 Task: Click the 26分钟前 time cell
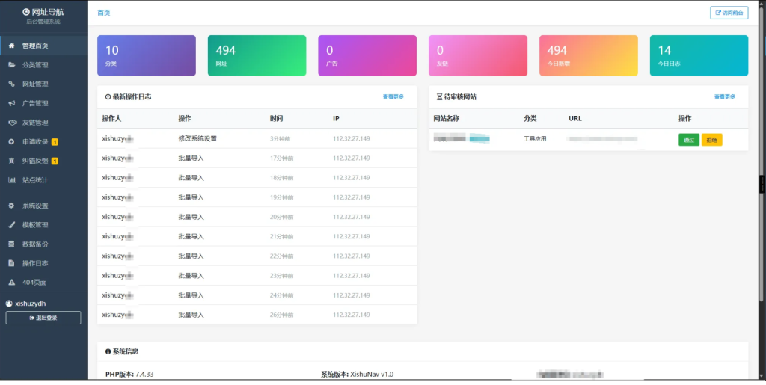pos(281,315)
